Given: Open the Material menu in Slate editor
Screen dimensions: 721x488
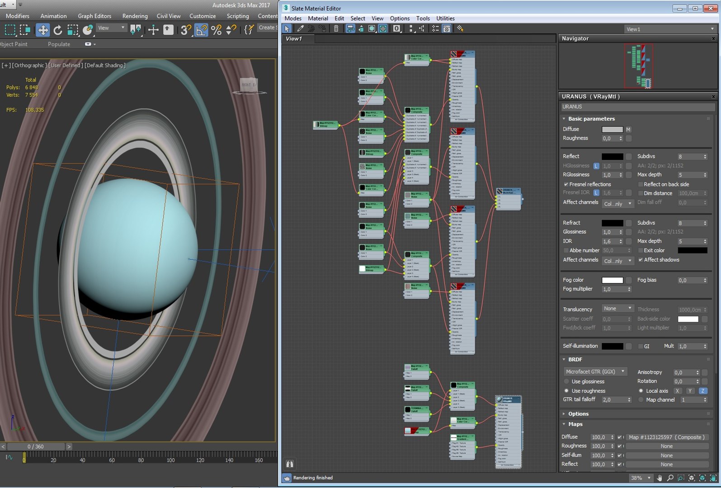Looking at the screenshot, I should [318, 19].
